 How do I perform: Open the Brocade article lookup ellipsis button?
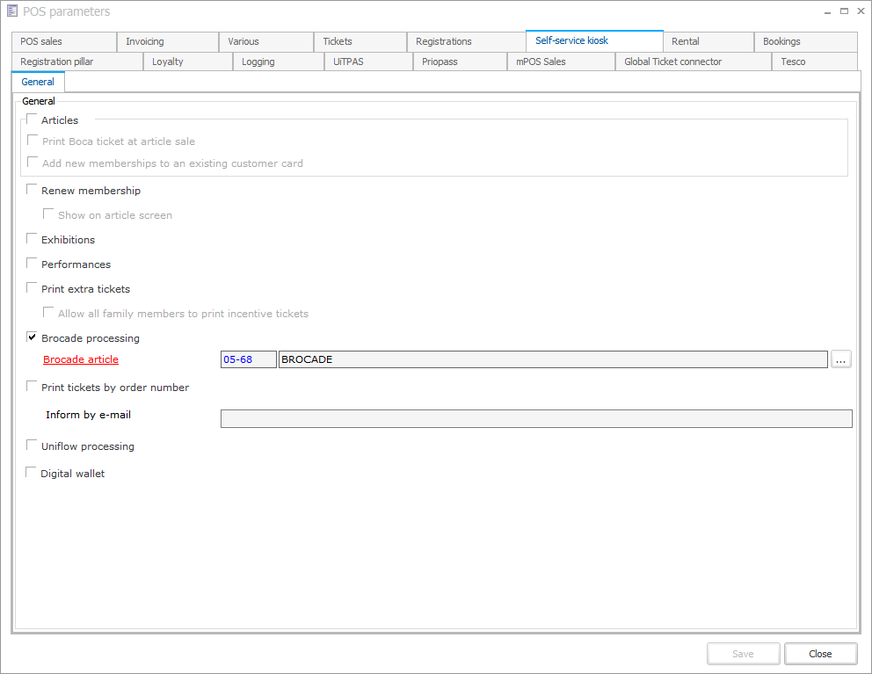pyautogui.click(x=841, y=359)
